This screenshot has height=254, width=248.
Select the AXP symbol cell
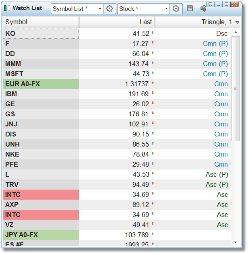tap(41, 204)
